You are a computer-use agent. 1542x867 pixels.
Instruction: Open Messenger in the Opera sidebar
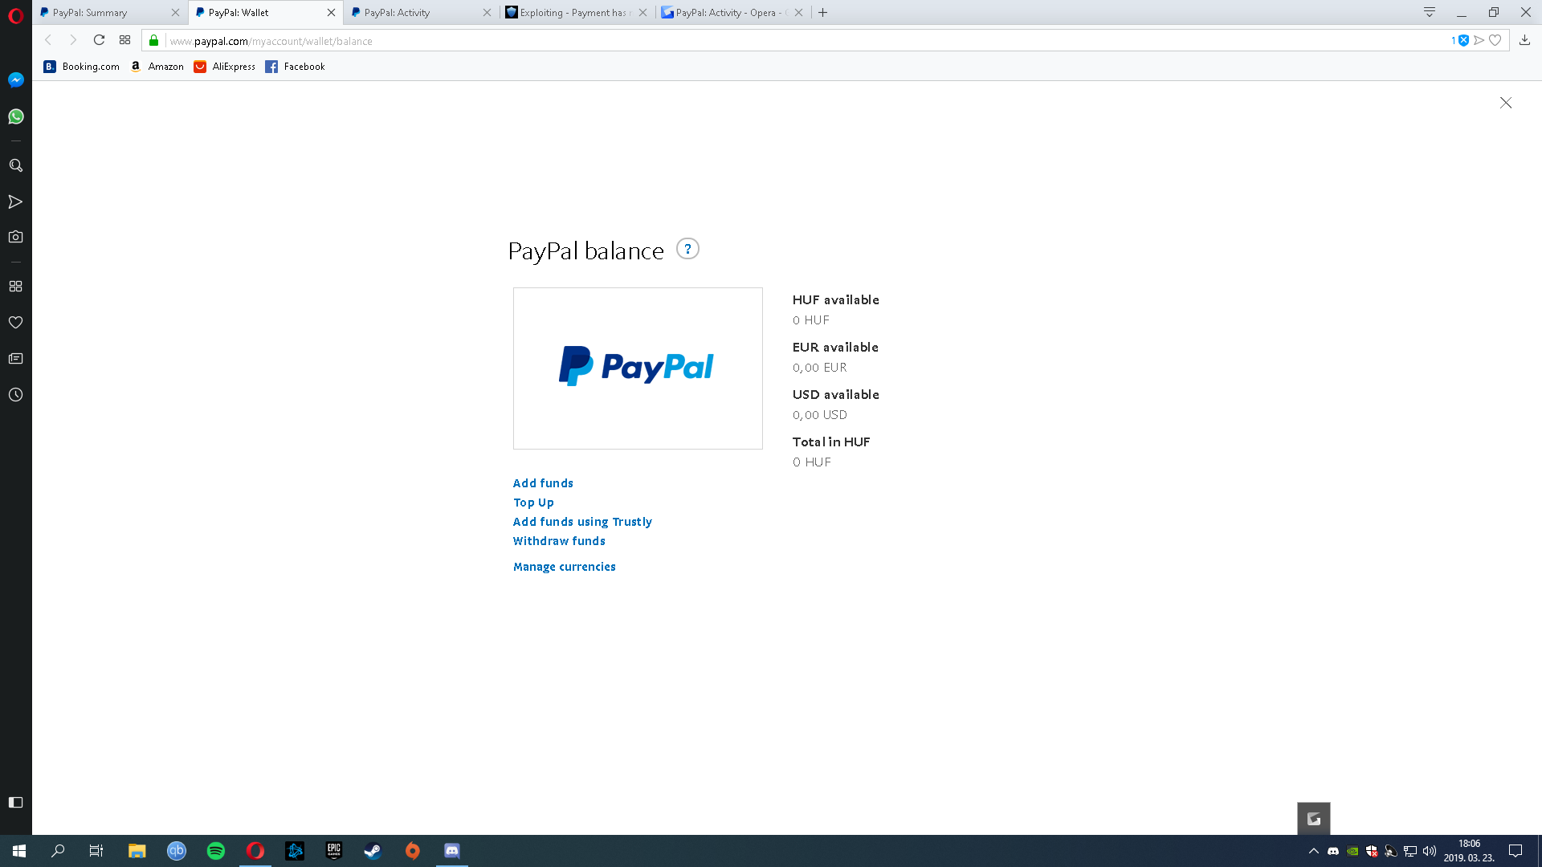click(x=15, y=79)
